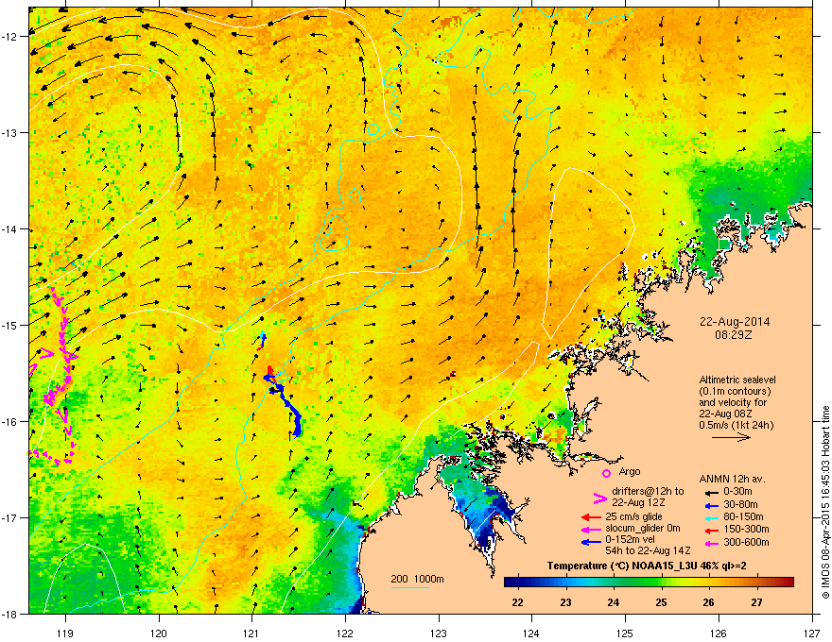The width and height of the screenshot is (832, 642).
Task: Click the '0-30m' depth label
Action: coord(737,492)
